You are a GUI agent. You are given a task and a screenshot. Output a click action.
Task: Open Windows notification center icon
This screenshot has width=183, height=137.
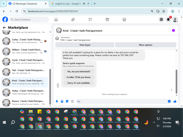(177, 122)
